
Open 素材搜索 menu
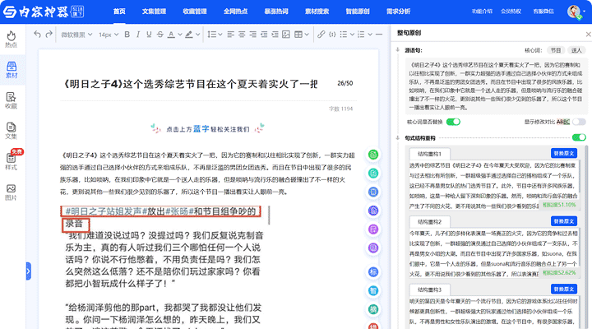click(x=317, y=12)
